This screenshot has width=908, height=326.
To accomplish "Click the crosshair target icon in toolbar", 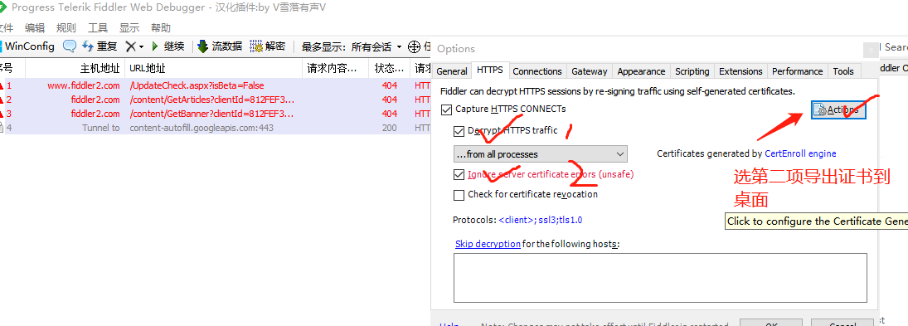I will [414, 46].
